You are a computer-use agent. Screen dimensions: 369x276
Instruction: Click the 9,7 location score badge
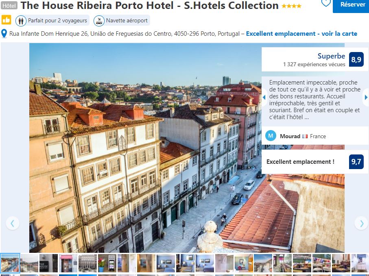coord(356,161)
